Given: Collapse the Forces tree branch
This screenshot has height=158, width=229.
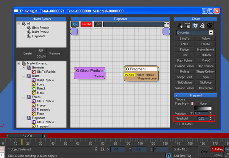Looking at the screenshot, I should pos(24,97).
